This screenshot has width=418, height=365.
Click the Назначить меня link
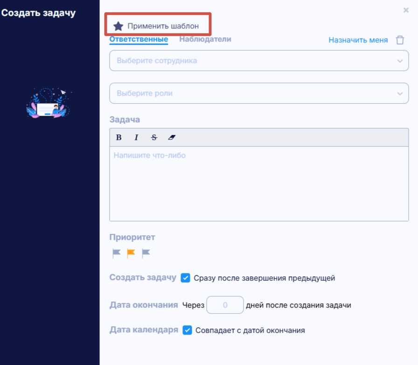358,40
